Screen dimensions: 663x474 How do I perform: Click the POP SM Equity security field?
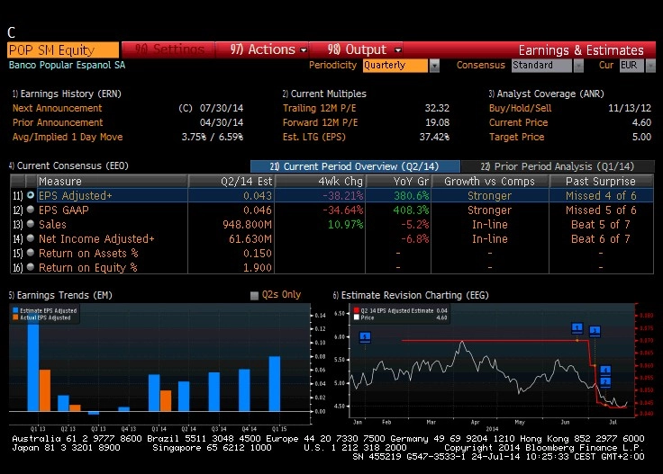pos(63,50)
